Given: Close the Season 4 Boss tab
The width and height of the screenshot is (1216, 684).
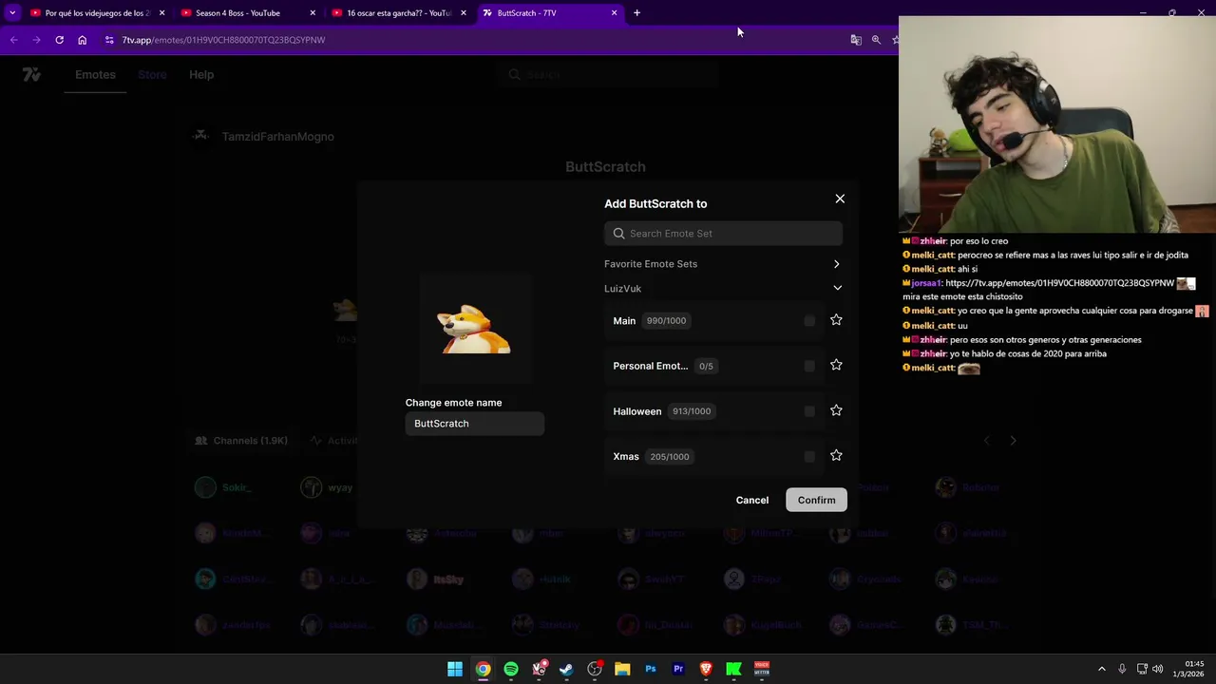Looking at the screenshot, I should pos(313,13).
